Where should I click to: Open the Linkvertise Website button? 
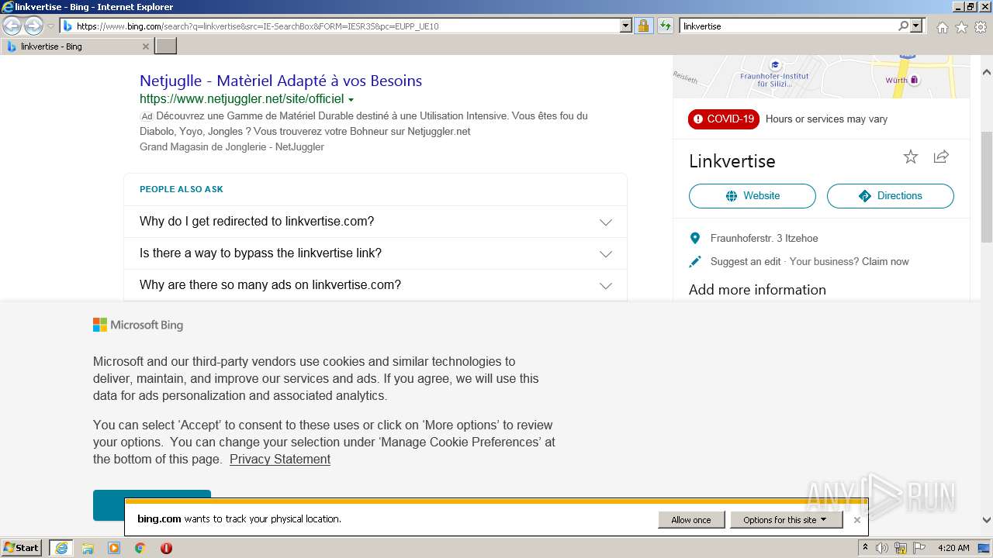(x=752, y=196)
